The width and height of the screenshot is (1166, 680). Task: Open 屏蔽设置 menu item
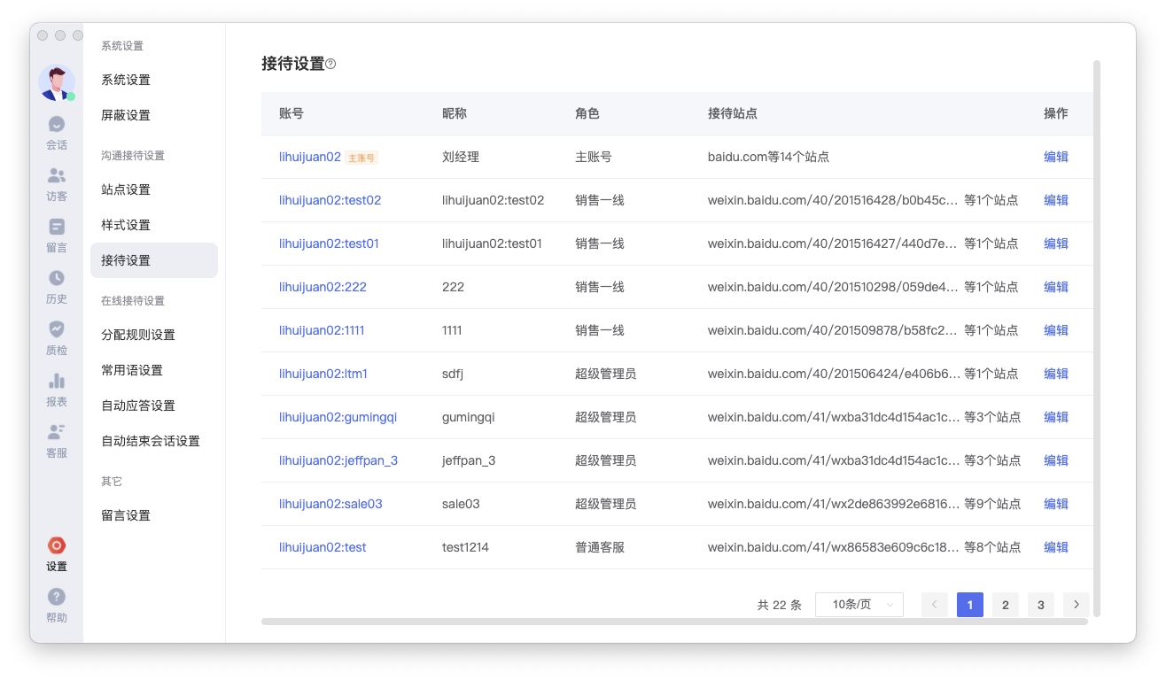point(154,115)
